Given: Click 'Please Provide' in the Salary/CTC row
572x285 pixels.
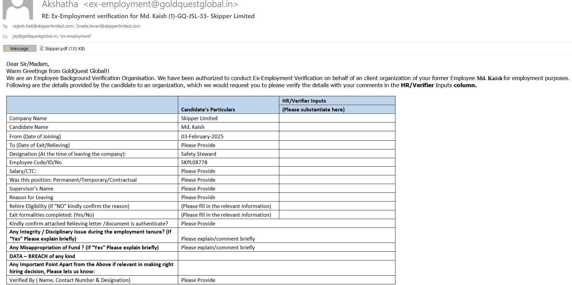Looking at the screenshot, I should coord(198,171).
